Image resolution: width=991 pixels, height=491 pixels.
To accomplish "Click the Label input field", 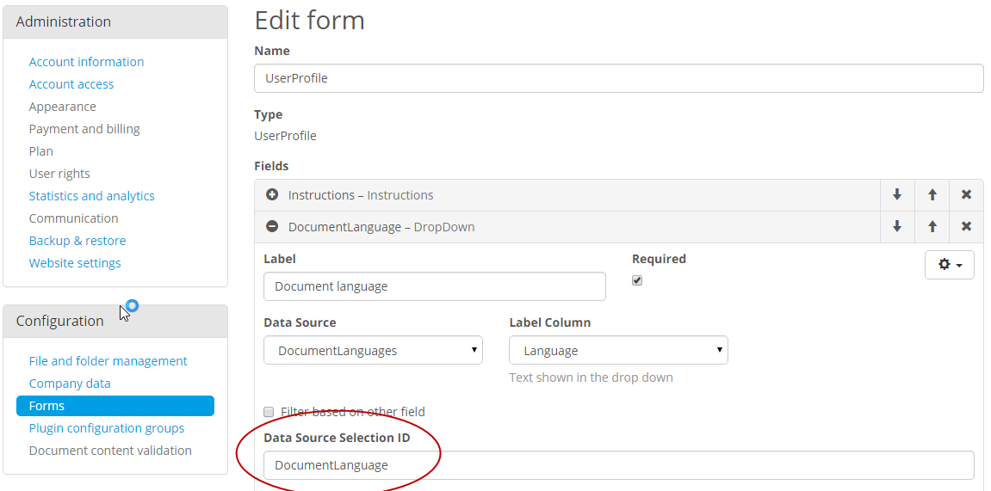I will pyautogui.click(x=434, y=286).
